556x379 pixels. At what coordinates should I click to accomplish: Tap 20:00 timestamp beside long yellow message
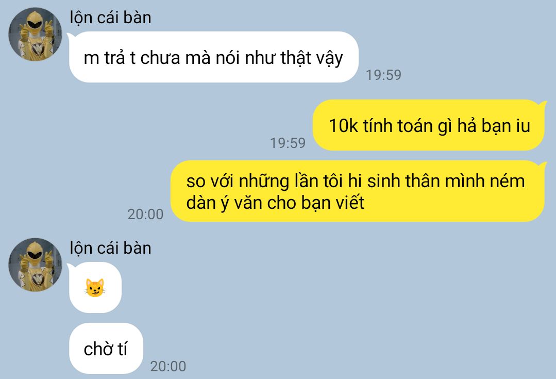click(145, 215)
